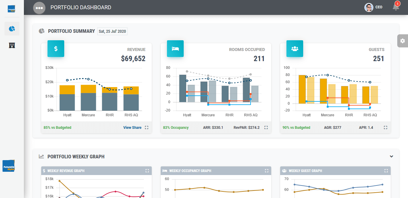Click the Sat, 25 Jul' 2020 date selector
Viewport: 408px width, 198px height.
(112, 31)
